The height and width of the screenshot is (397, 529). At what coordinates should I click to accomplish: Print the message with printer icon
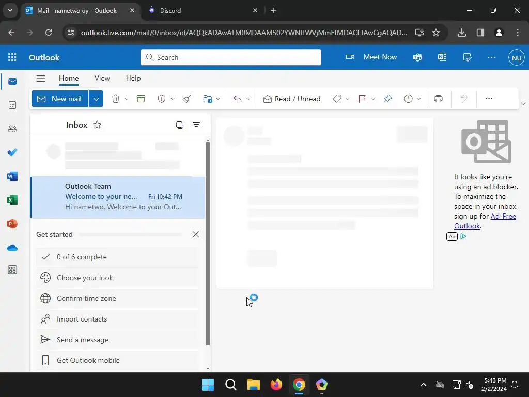click(x=438, y=99)
